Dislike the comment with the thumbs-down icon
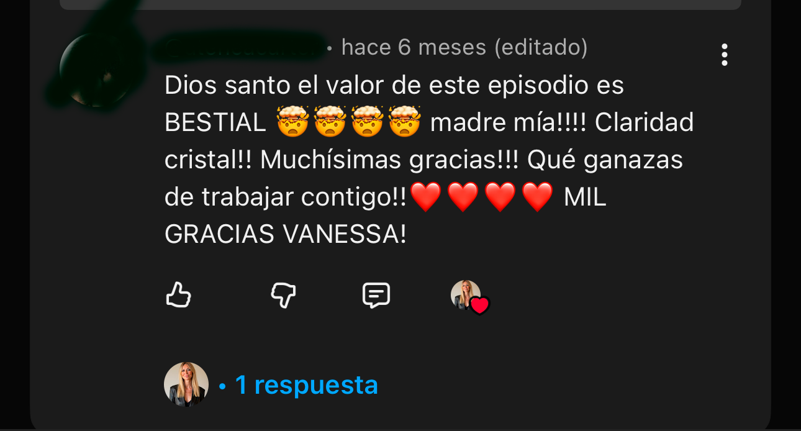 pyautogui.click(x=283, y=295)
